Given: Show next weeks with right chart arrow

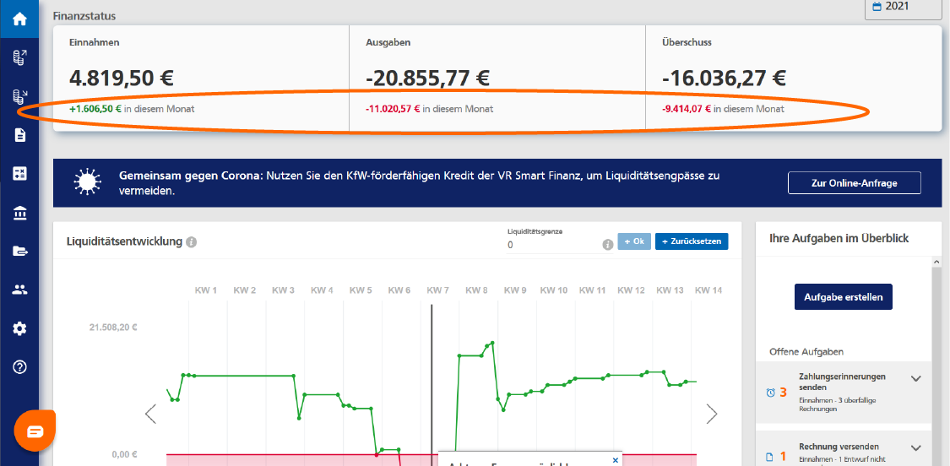Looking at the screenshot, I should pyautogui.click(x=712, y=414).
